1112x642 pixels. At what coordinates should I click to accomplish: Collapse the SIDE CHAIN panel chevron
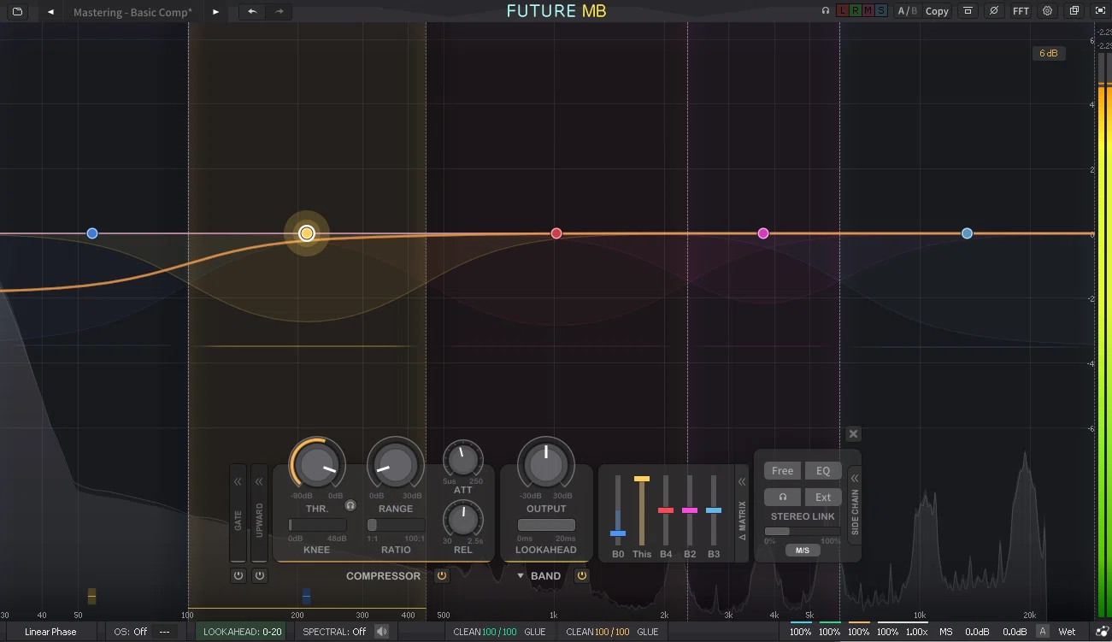[x=855, y=479]
